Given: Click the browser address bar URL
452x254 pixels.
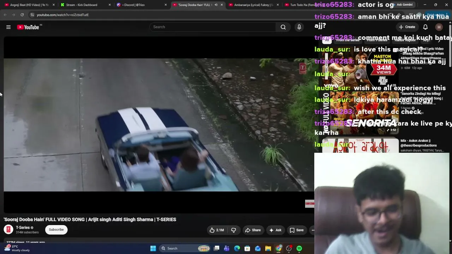Looking at the screenshot, I should (x=63, y=15).
